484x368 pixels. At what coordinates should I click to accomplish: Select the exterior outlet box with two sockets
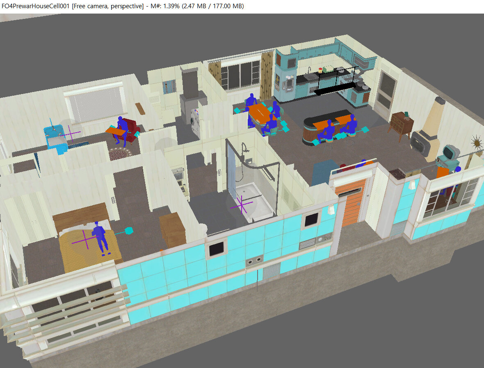tap(255, 262)
